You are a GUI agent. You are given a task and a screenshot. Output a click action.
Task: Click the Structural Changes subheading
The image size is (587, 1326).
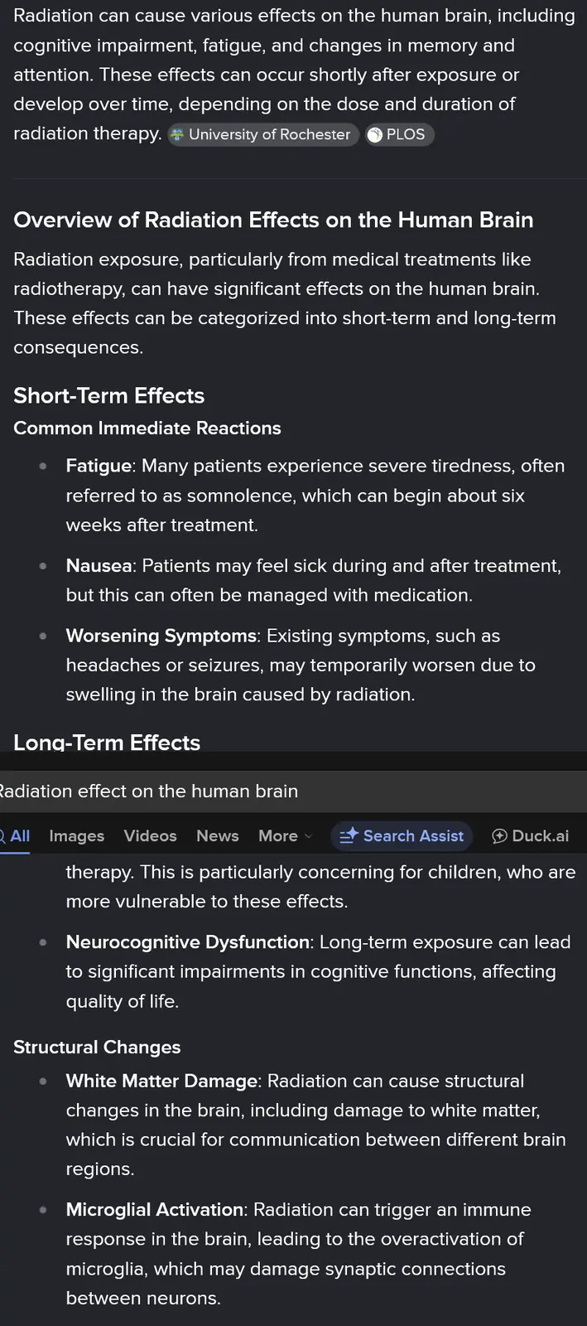tap(97, 1048)
